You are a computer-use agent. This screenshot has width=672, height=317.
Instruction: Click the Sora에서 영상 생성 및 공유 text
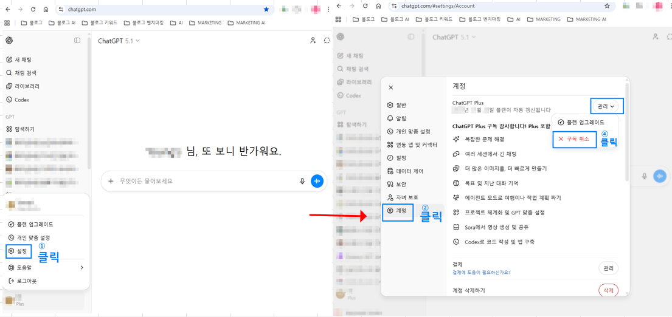496,227
